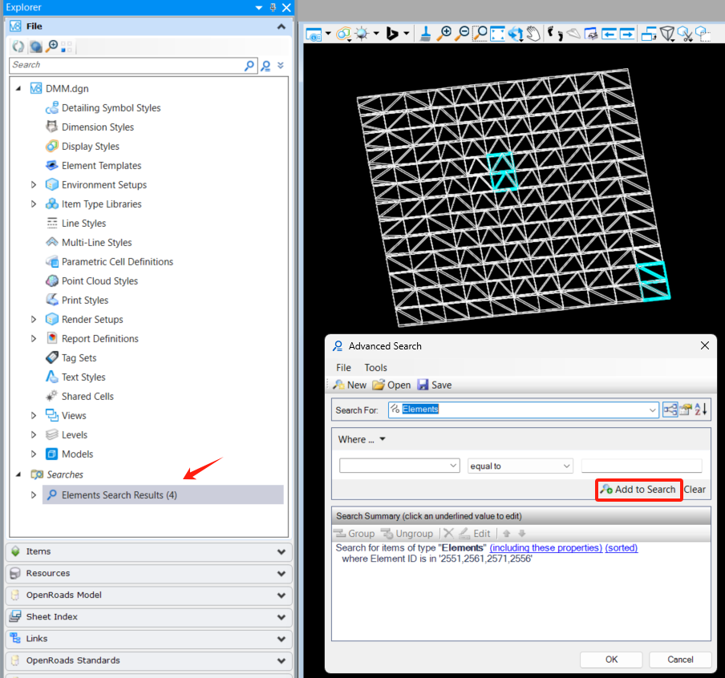Select the Walk footprints tool
725x678 pixels.
point(554,34)
